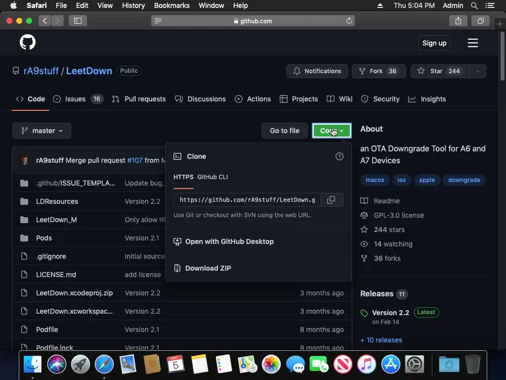This screenshot has height=380, width=506.
Task: Open the Insights tab
Action: click(427, 99)
